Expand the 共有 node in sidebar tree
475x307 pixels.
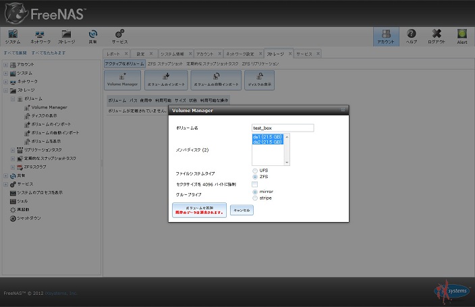6,176
